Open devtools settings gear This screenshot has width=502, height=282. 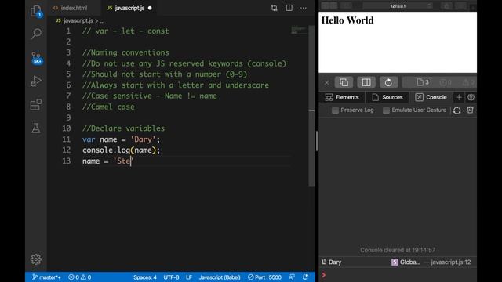coord(471,97)
